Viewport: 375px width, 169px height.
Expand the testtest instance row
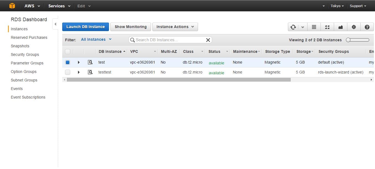[79, 72]
